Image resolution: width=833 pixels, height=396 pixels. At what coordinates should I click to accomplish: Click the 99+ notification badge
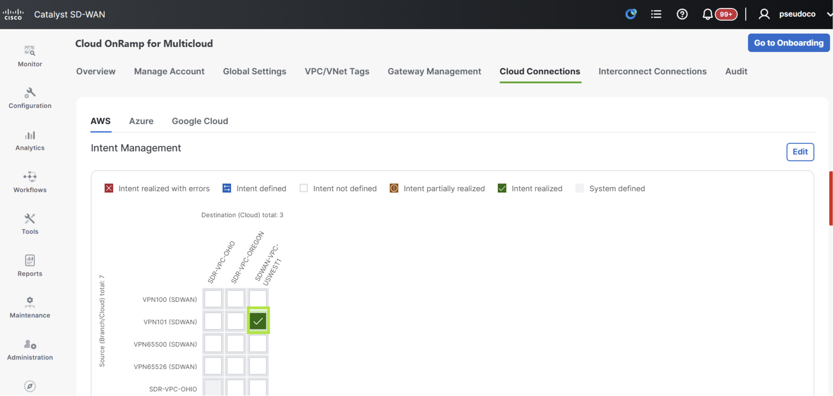pyautogui.click(x=726, y=14)
